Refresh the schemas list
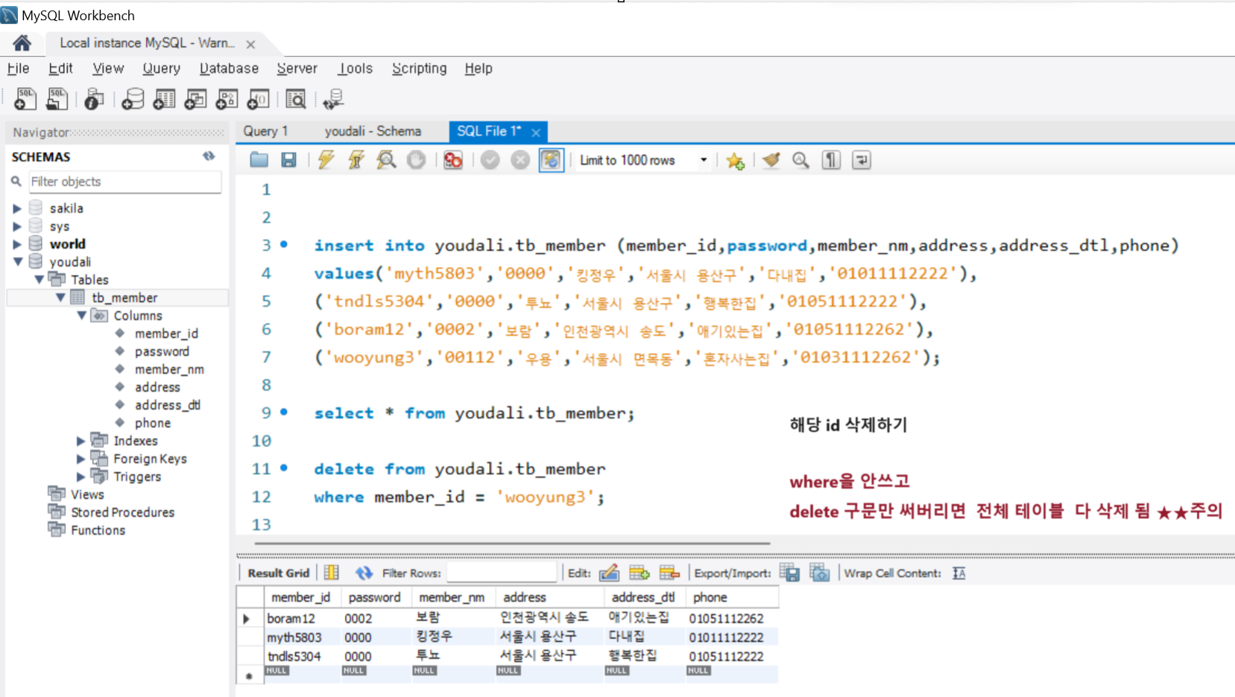 pyautogui.click(x=209, y=156)
